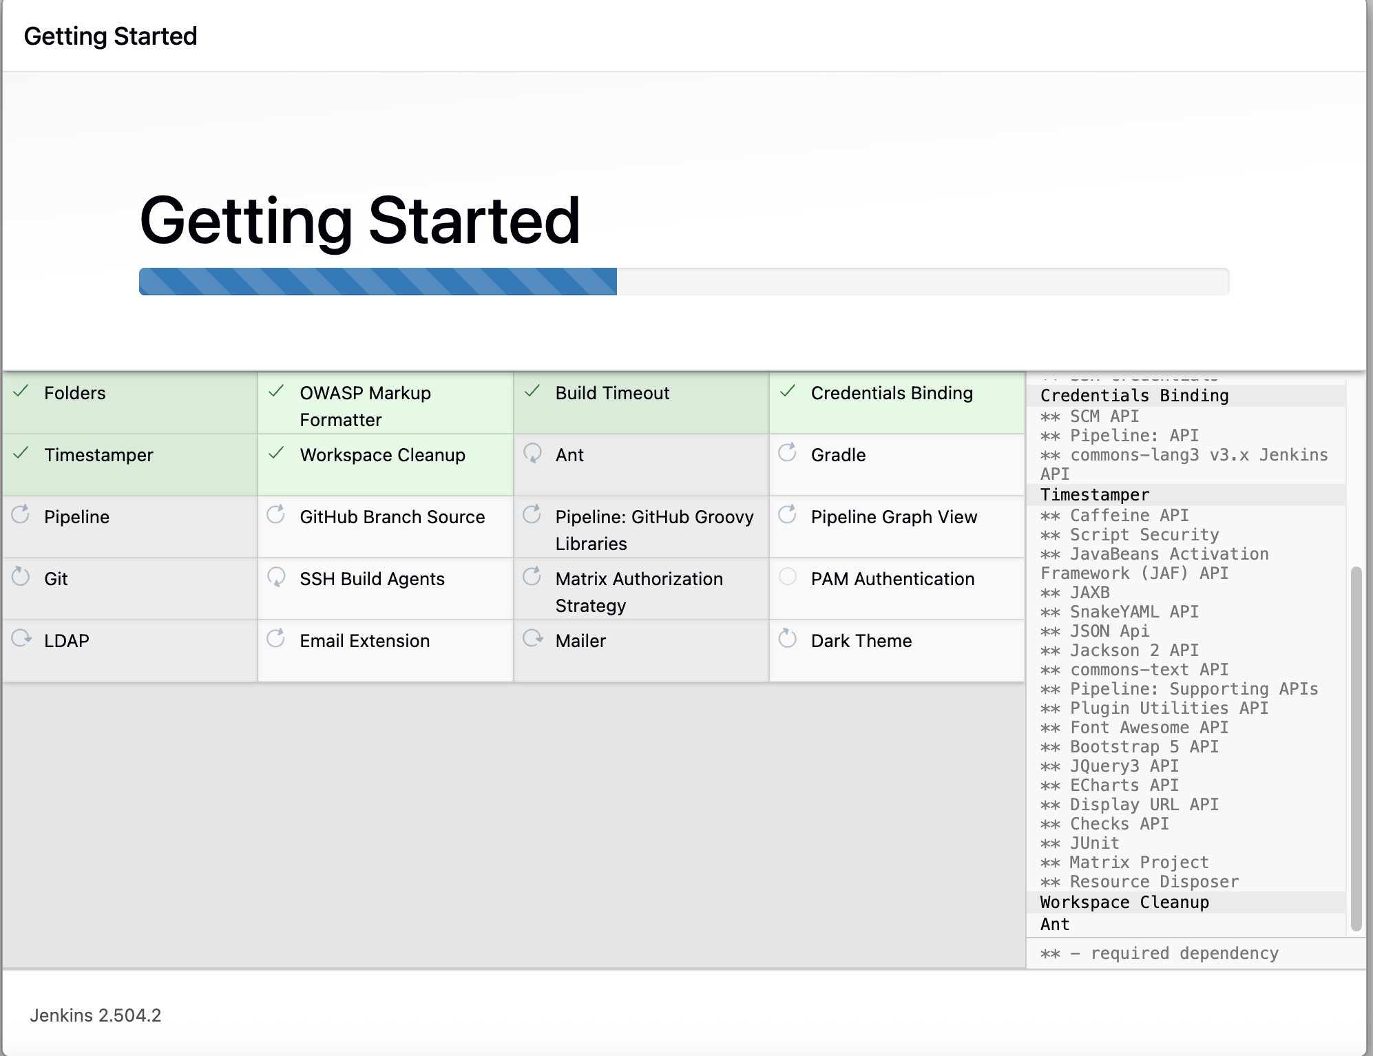The height and width of the screenshot is (1056, 1373).
Task: Select the Mailer plugin label
Action: coord(580,641)
